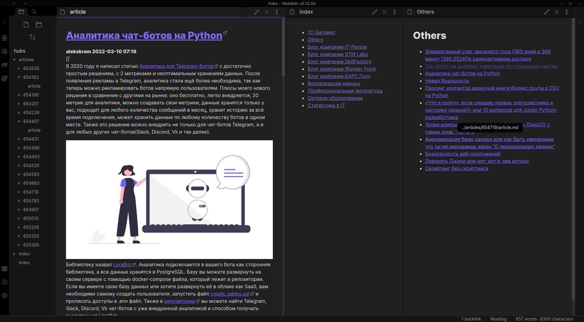This screenshot has height=322, width=584.
Task: Expand the 654719 folder
Action: (19, 192)
